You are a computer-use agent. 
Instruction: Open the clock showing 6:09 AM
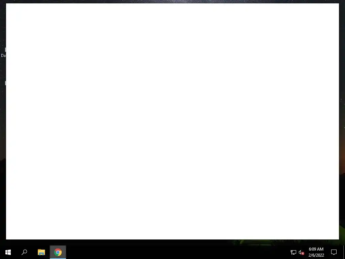pos(316,252)
